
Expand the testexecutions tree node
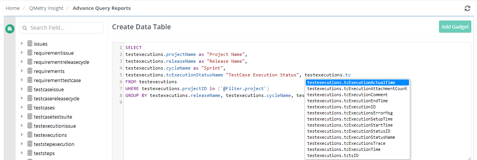click(22, 135)
